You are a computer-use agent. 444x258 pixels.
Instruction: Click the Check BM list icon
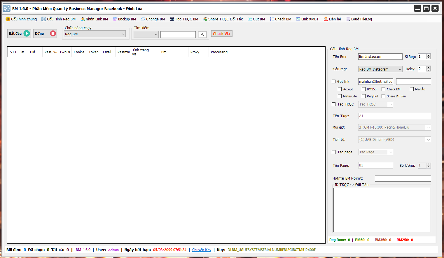pos(272,19)
